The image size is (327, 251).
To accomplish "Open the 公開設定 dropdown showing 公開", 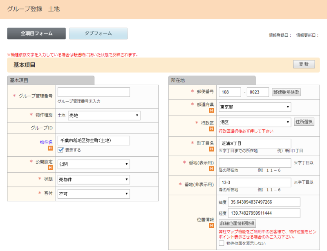I will [x=94, y=164].
